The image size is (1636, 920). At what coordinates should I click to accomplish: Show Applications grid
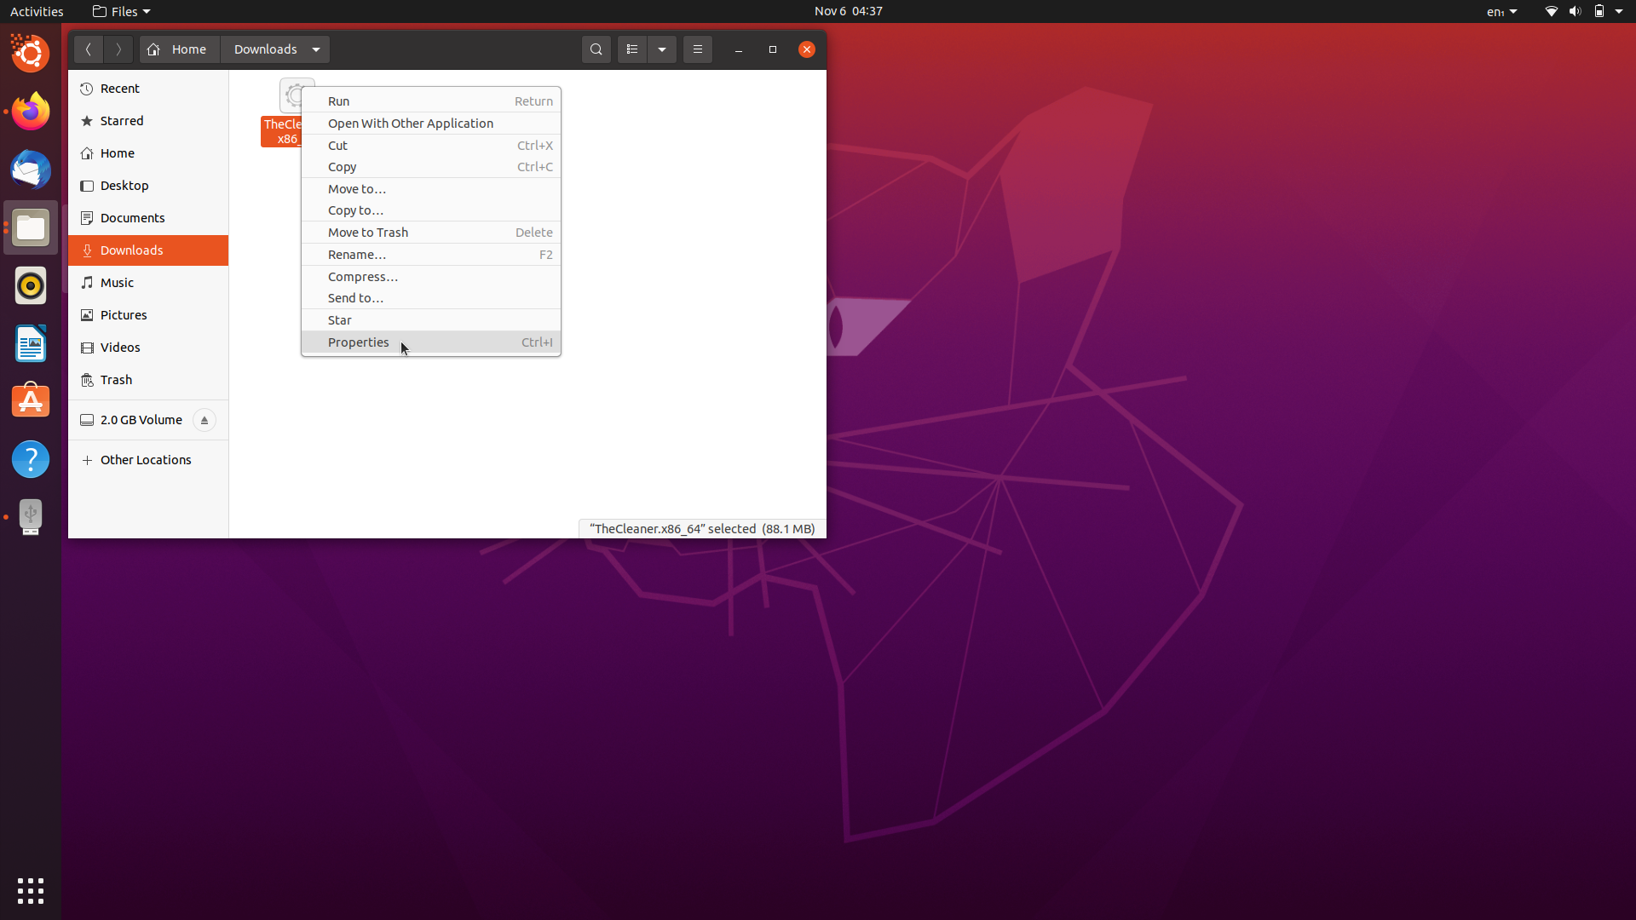point(31,890)
